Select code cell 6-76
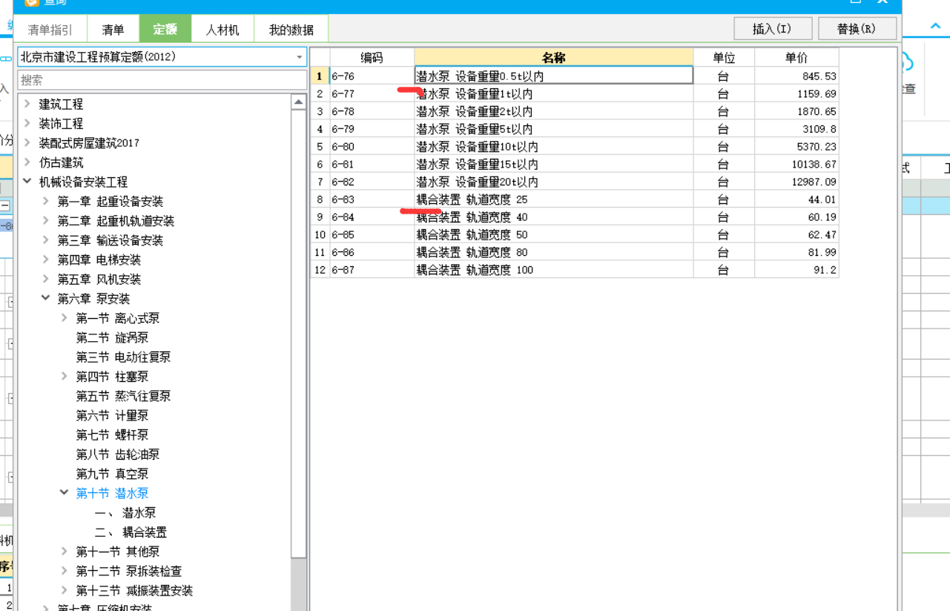Viewport: 950px width, 611px height. pos(372,76)
